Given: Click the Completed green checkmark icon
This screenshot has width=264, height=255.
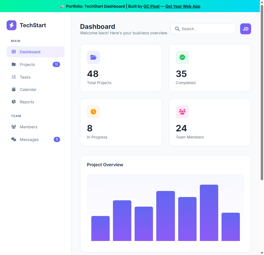Looking at the screenshot, I should (182, 57).
